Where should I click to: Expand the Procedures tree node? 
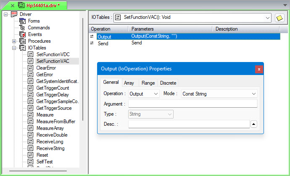coord(14,41)
